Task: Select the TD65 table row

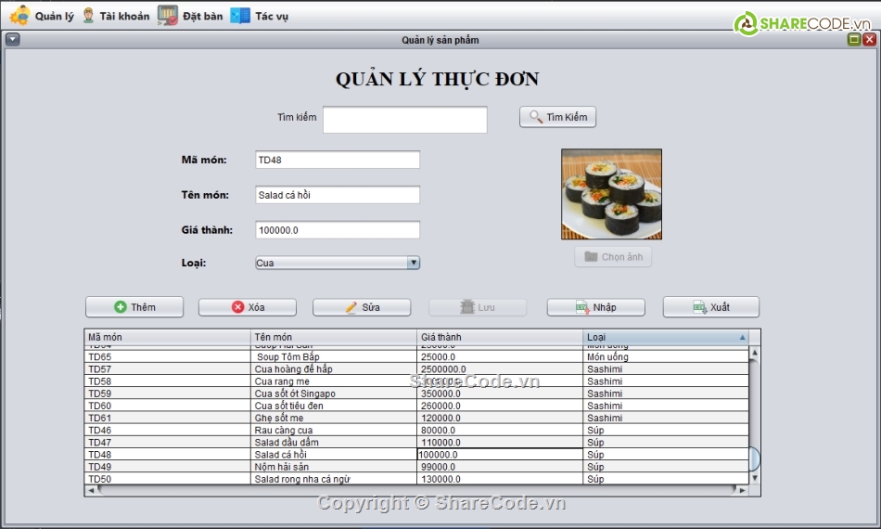Action: point(416,356)
